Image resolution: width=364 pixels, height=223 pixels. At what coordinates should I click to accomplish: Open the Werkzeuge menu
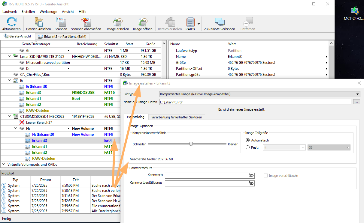48,11
